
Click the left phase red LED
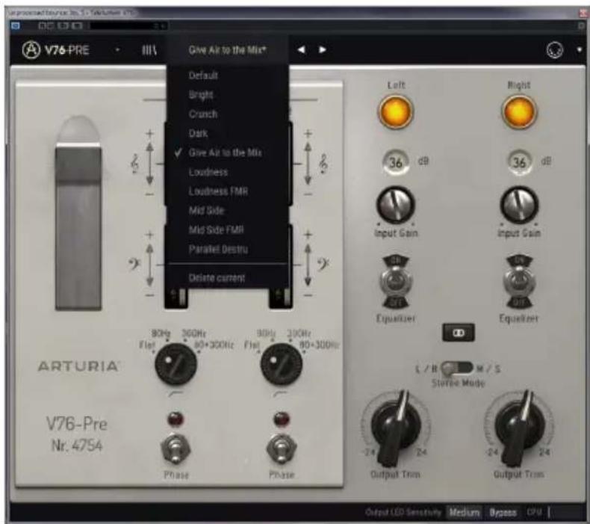[176, 418]
